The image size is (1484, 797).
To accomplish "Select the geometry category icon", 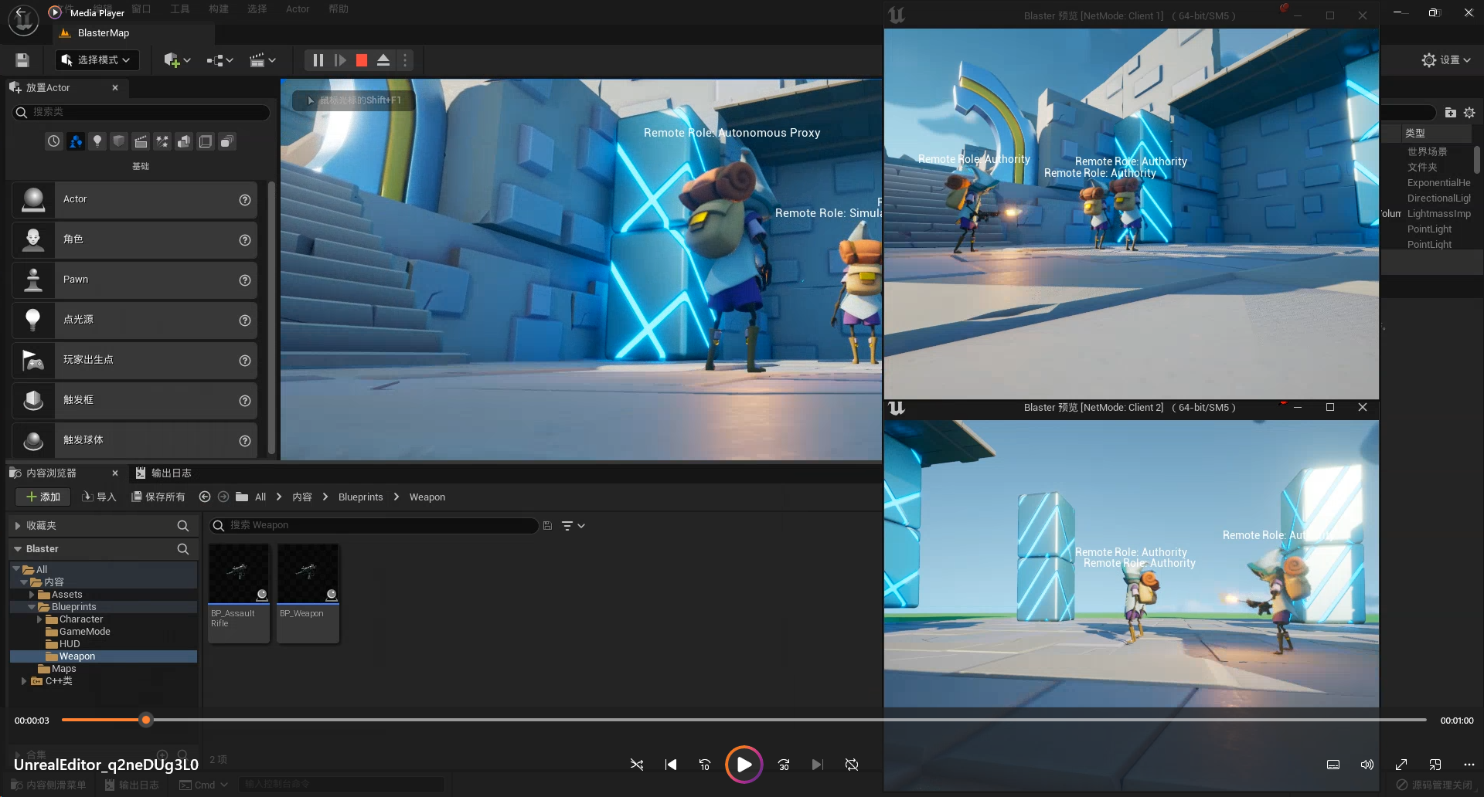I will 184,141.
